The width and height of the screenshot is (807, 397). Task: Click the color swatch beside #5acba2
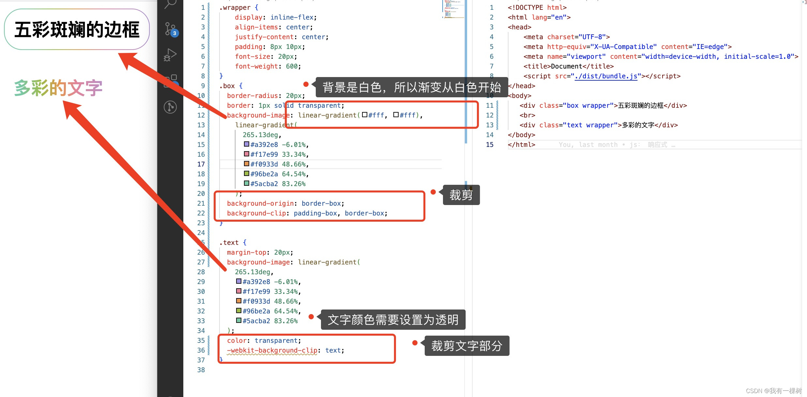click(x=246, y=183)
